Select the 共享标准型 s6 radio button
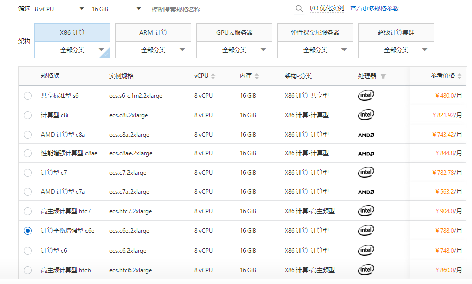The image size is (472, 284). click(28, 96)
